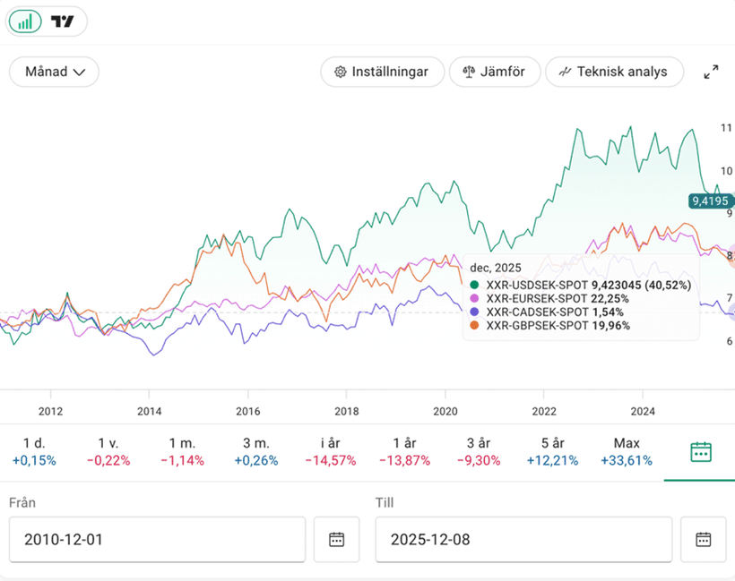The height and width of the screenshot is (581, 735).
Task: Open calendar picker for Till date
Action: pyautogui.click(x=704, y=539)
